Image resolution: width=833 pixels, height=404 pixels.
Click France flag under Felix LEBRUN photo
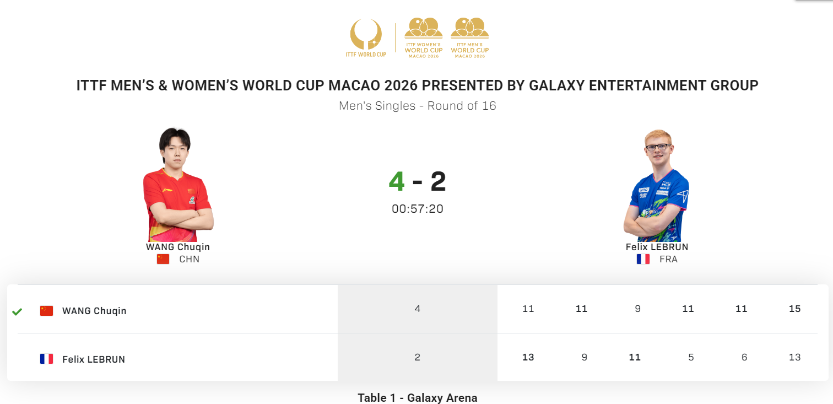[x=643, y=259]
